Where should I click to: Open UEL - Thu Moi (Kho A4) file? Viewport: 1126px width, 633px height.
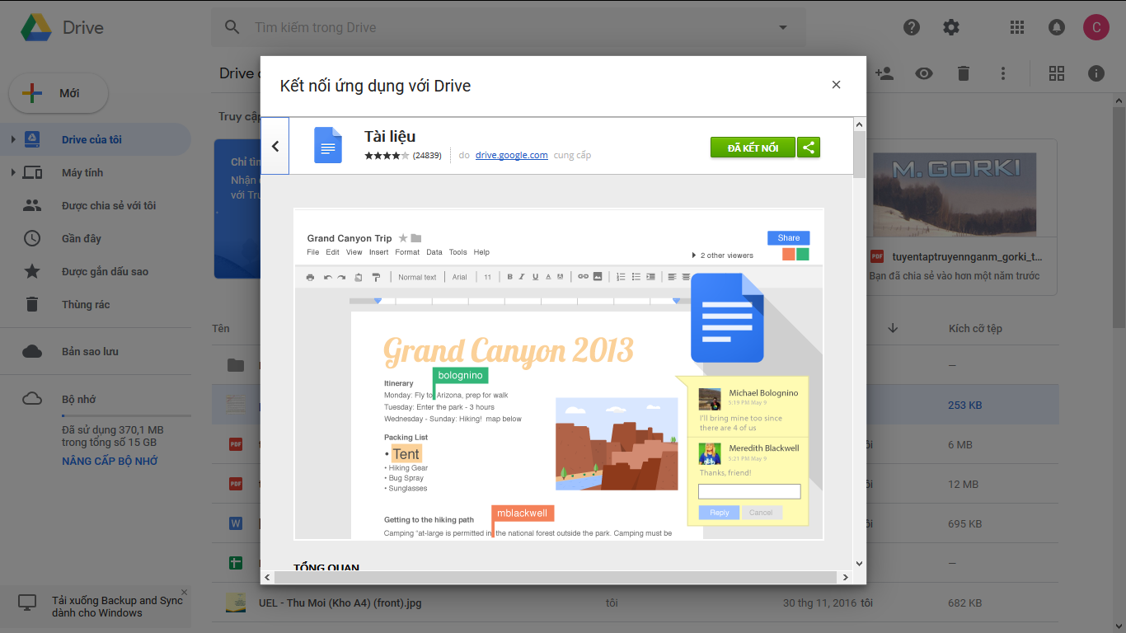pos(340,603)
